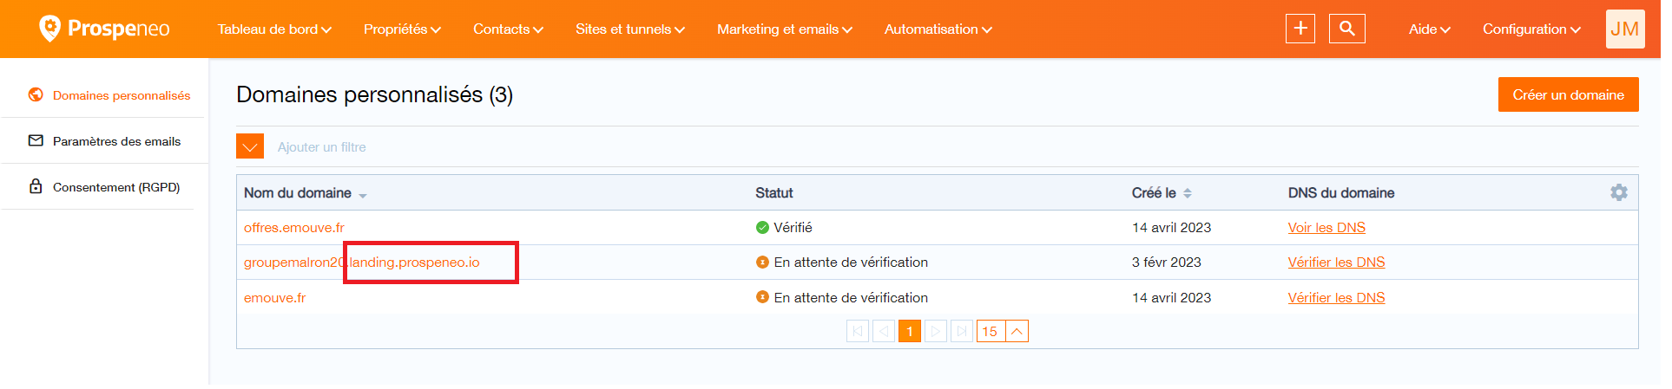
Task: Open Vérifier les DNS for emouve.fr
Action: point(1336,297)
